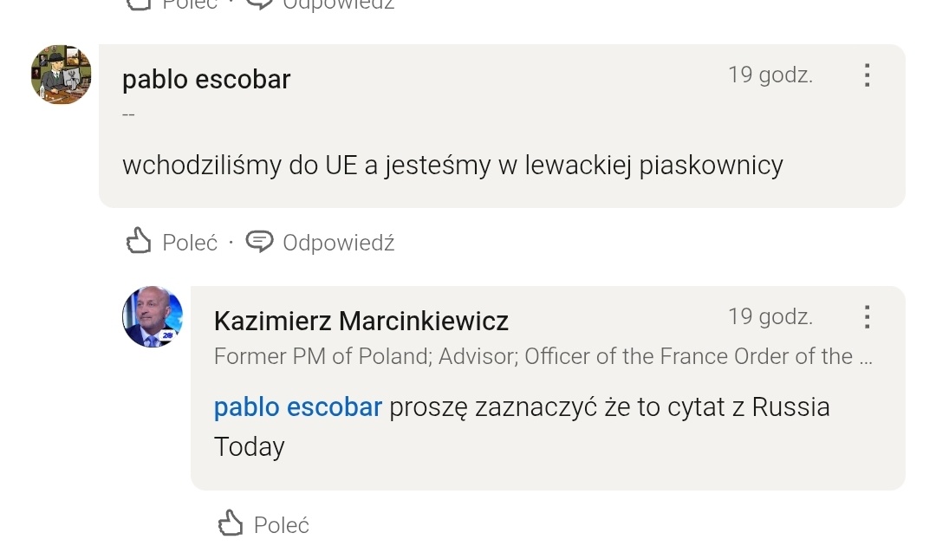Viewport: 936px width, 559px height.
Task: Click the timestamp on Marcinkiewicz's reply
Action: (x=770, y=317)
